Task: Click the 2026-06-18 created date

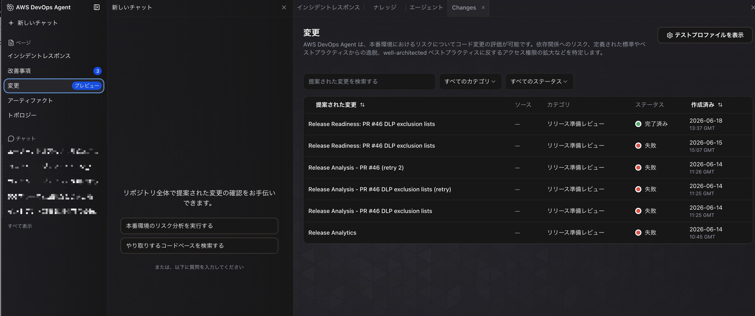Action: click(x=706, y=121)
